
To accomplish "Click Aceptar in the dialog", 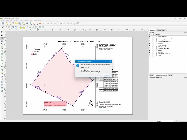I will [x=107, y=75].
